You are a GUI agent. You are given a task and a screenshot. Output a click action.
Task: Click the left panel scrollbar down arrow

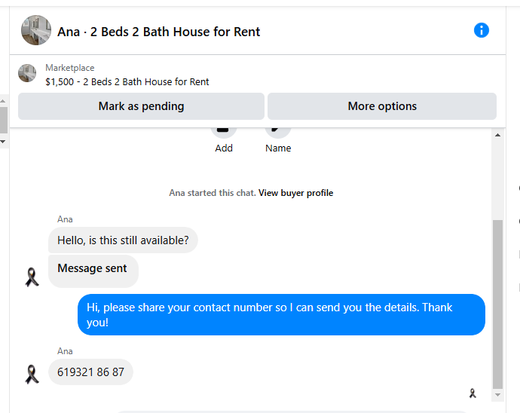pos(2,141)
